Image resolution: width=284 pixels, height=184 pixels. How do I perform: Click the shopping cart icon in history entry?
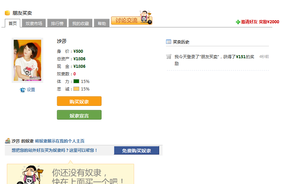tap(169, 57)
